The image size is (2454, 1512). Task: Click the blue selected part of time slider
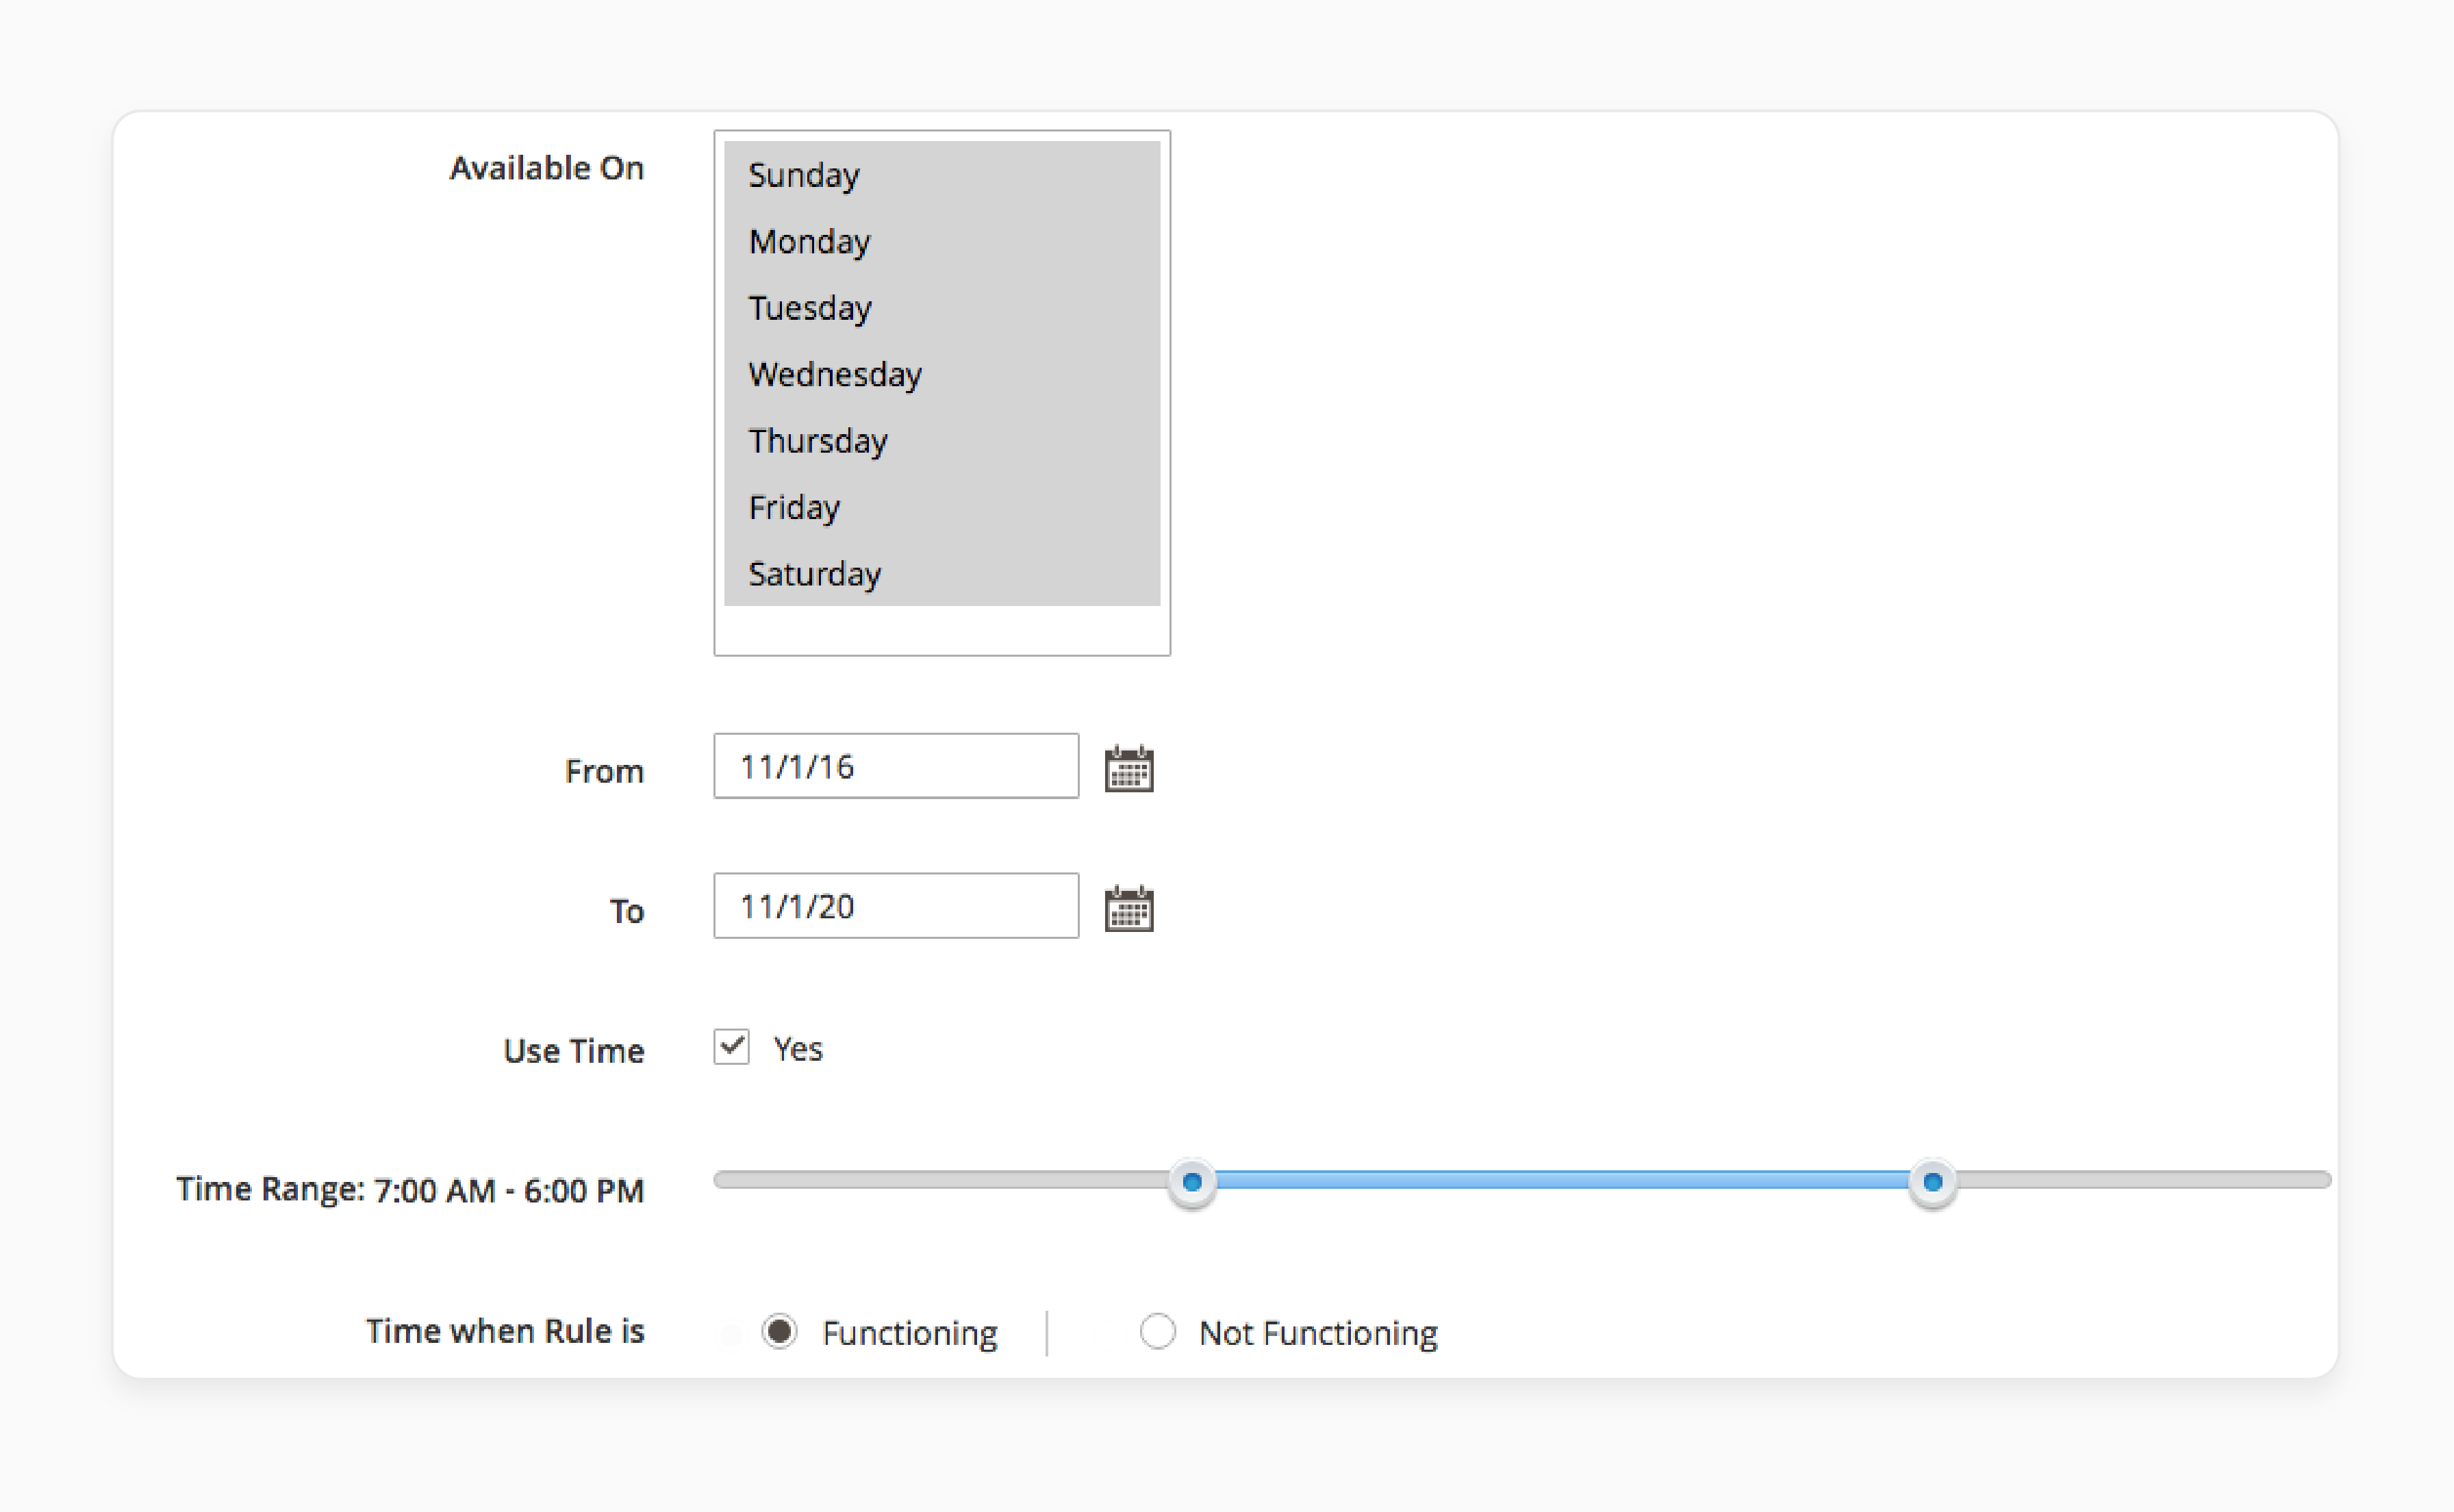click(1561, 1181)
